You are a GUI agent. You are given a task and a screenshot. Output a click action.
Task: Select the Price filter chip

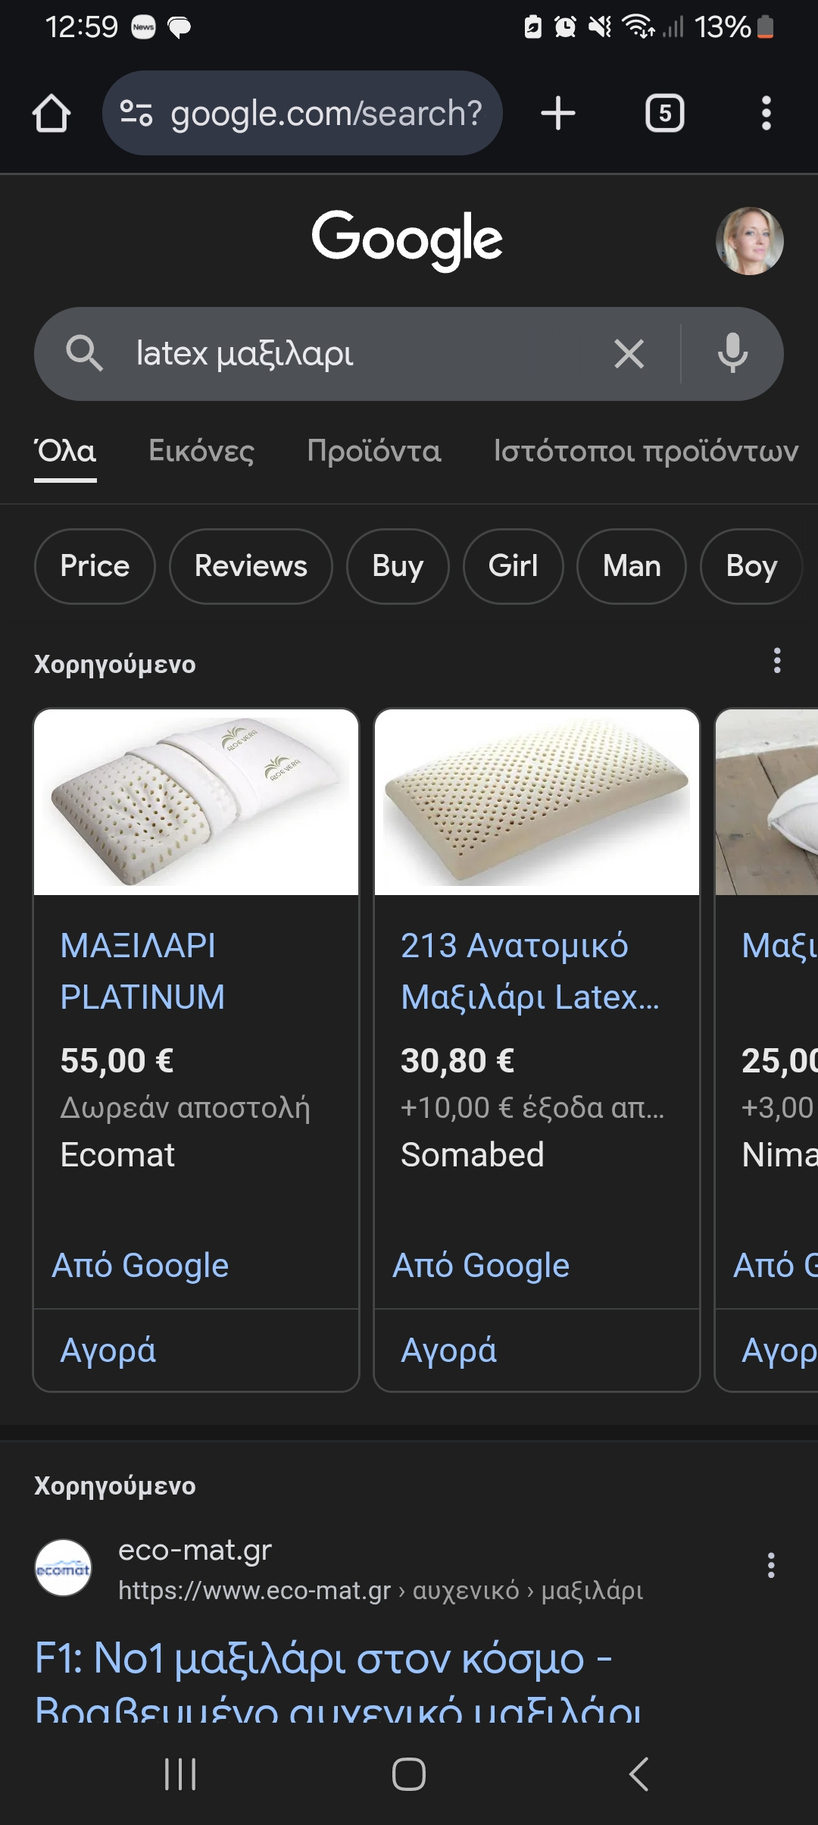click(x=95, y=566)
